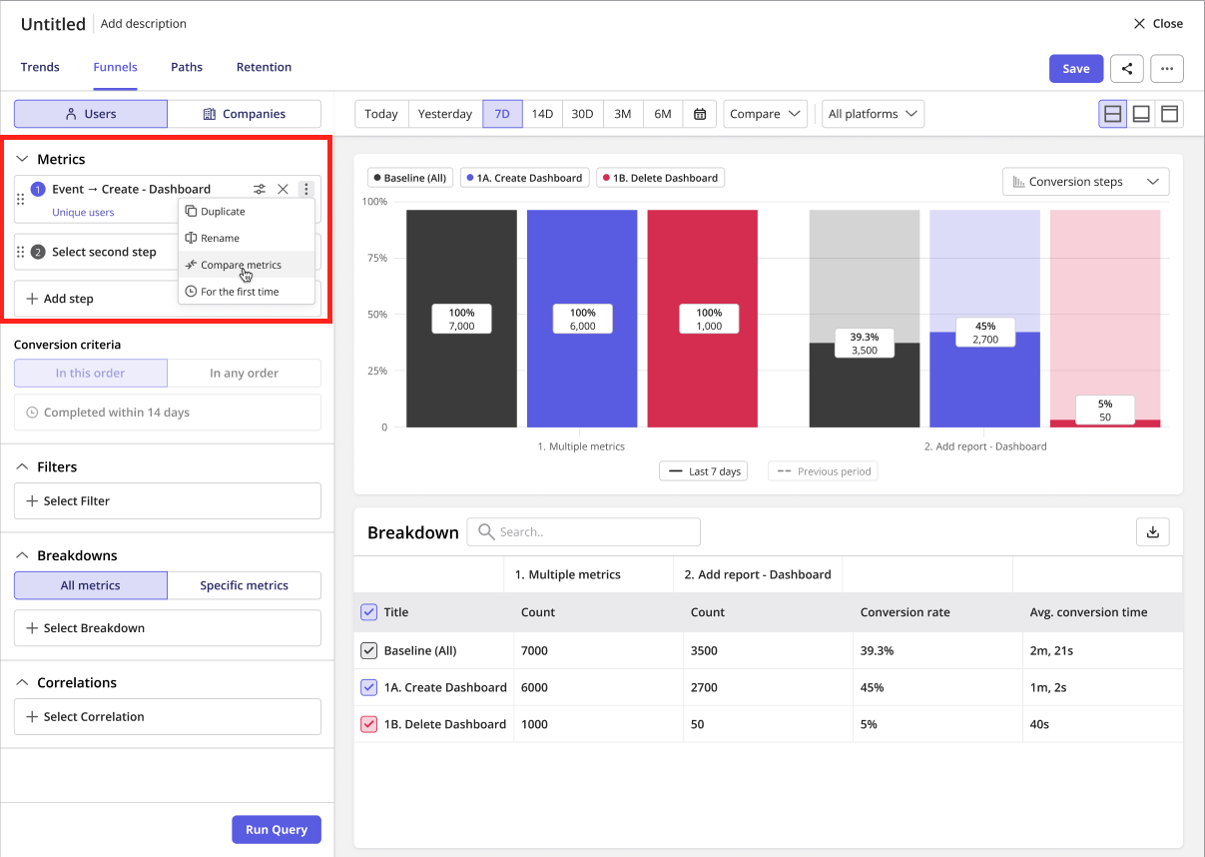Select the Users toggle

coord(91,114)
